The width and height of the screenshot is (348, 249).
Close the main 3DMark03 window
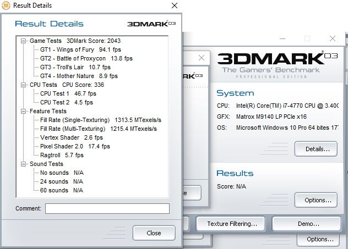click(332, 38)
